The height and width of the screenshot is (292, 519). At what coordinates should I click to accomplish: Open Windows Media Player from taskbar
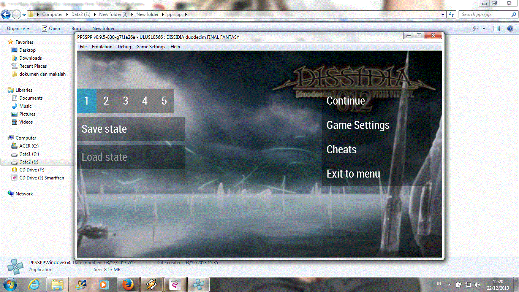[103, 284]
